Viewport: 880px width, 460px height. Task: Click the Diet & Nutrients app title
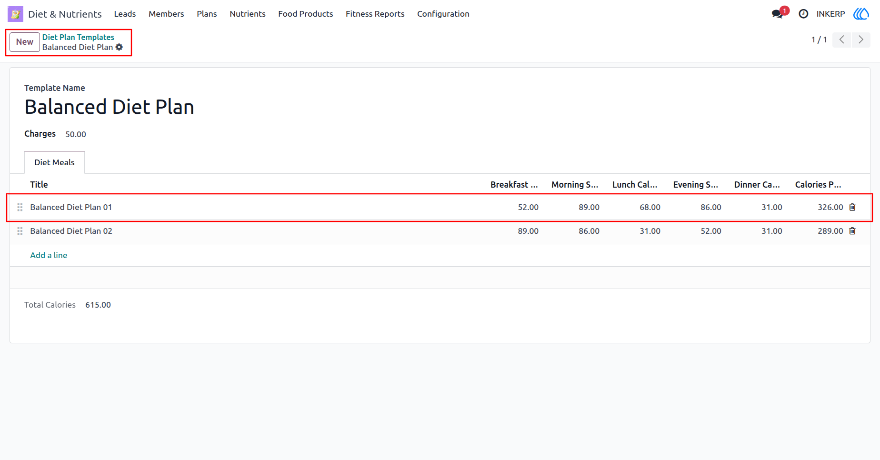click(x=65, y=14)
